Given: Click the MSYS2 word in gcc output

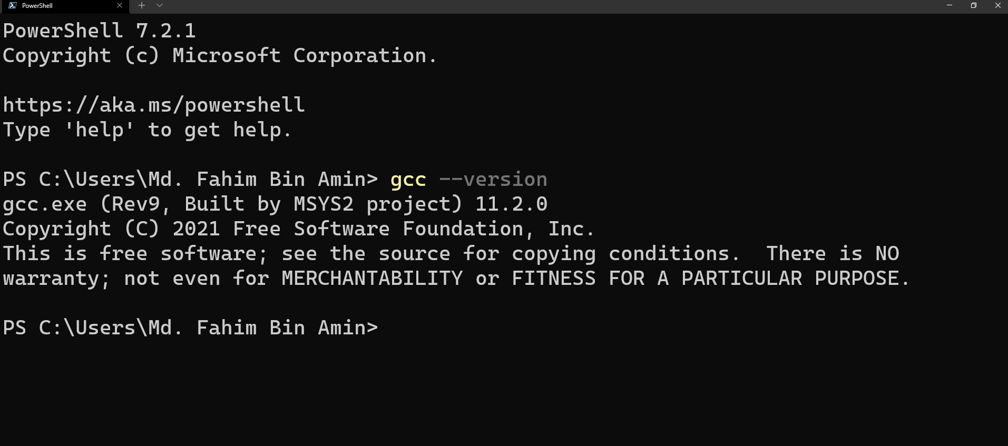Looking at the screenshot, I should (x=324, y=204).
